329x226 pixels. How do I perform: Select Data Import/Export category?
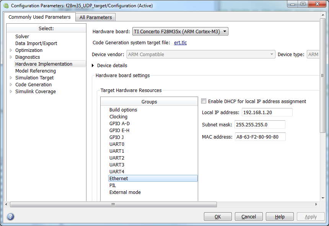(x=36, y=44)
